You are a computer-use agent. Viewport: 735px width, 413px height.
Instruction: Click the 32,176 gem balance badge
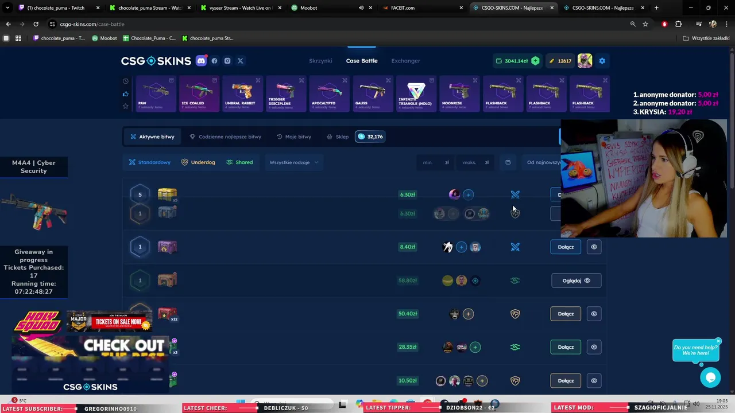[370, 137]
